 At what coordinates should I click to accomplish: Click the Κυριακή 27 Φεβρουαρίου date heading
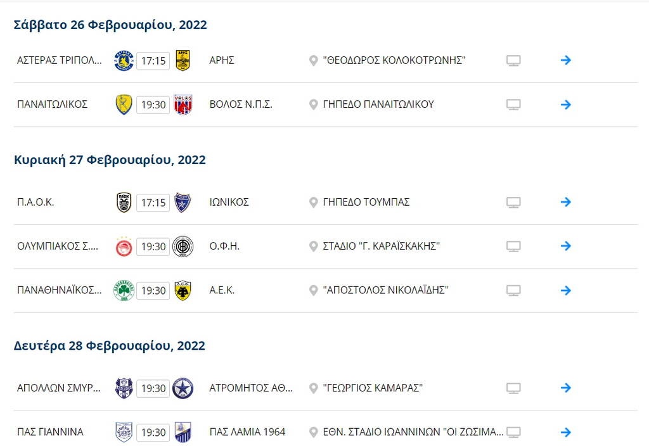(x=110, y=159)
